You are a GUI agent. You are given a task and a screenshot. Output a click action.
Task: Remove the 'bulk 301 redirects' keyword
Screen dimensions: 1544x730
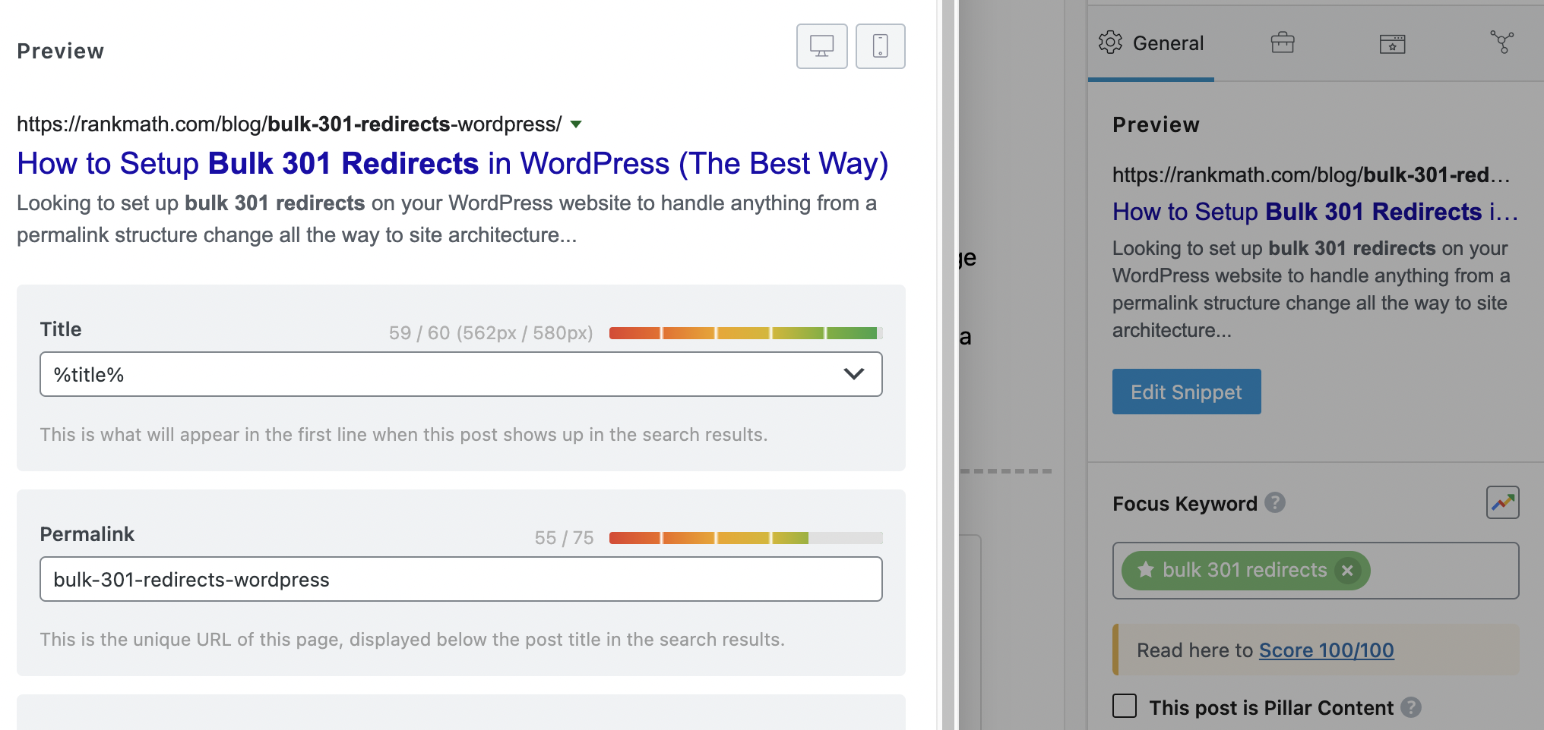1347,570
